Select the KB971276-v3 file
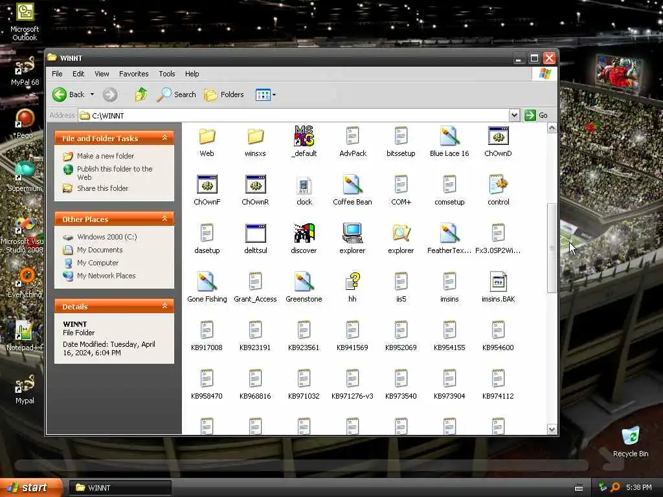 [352, 385]
